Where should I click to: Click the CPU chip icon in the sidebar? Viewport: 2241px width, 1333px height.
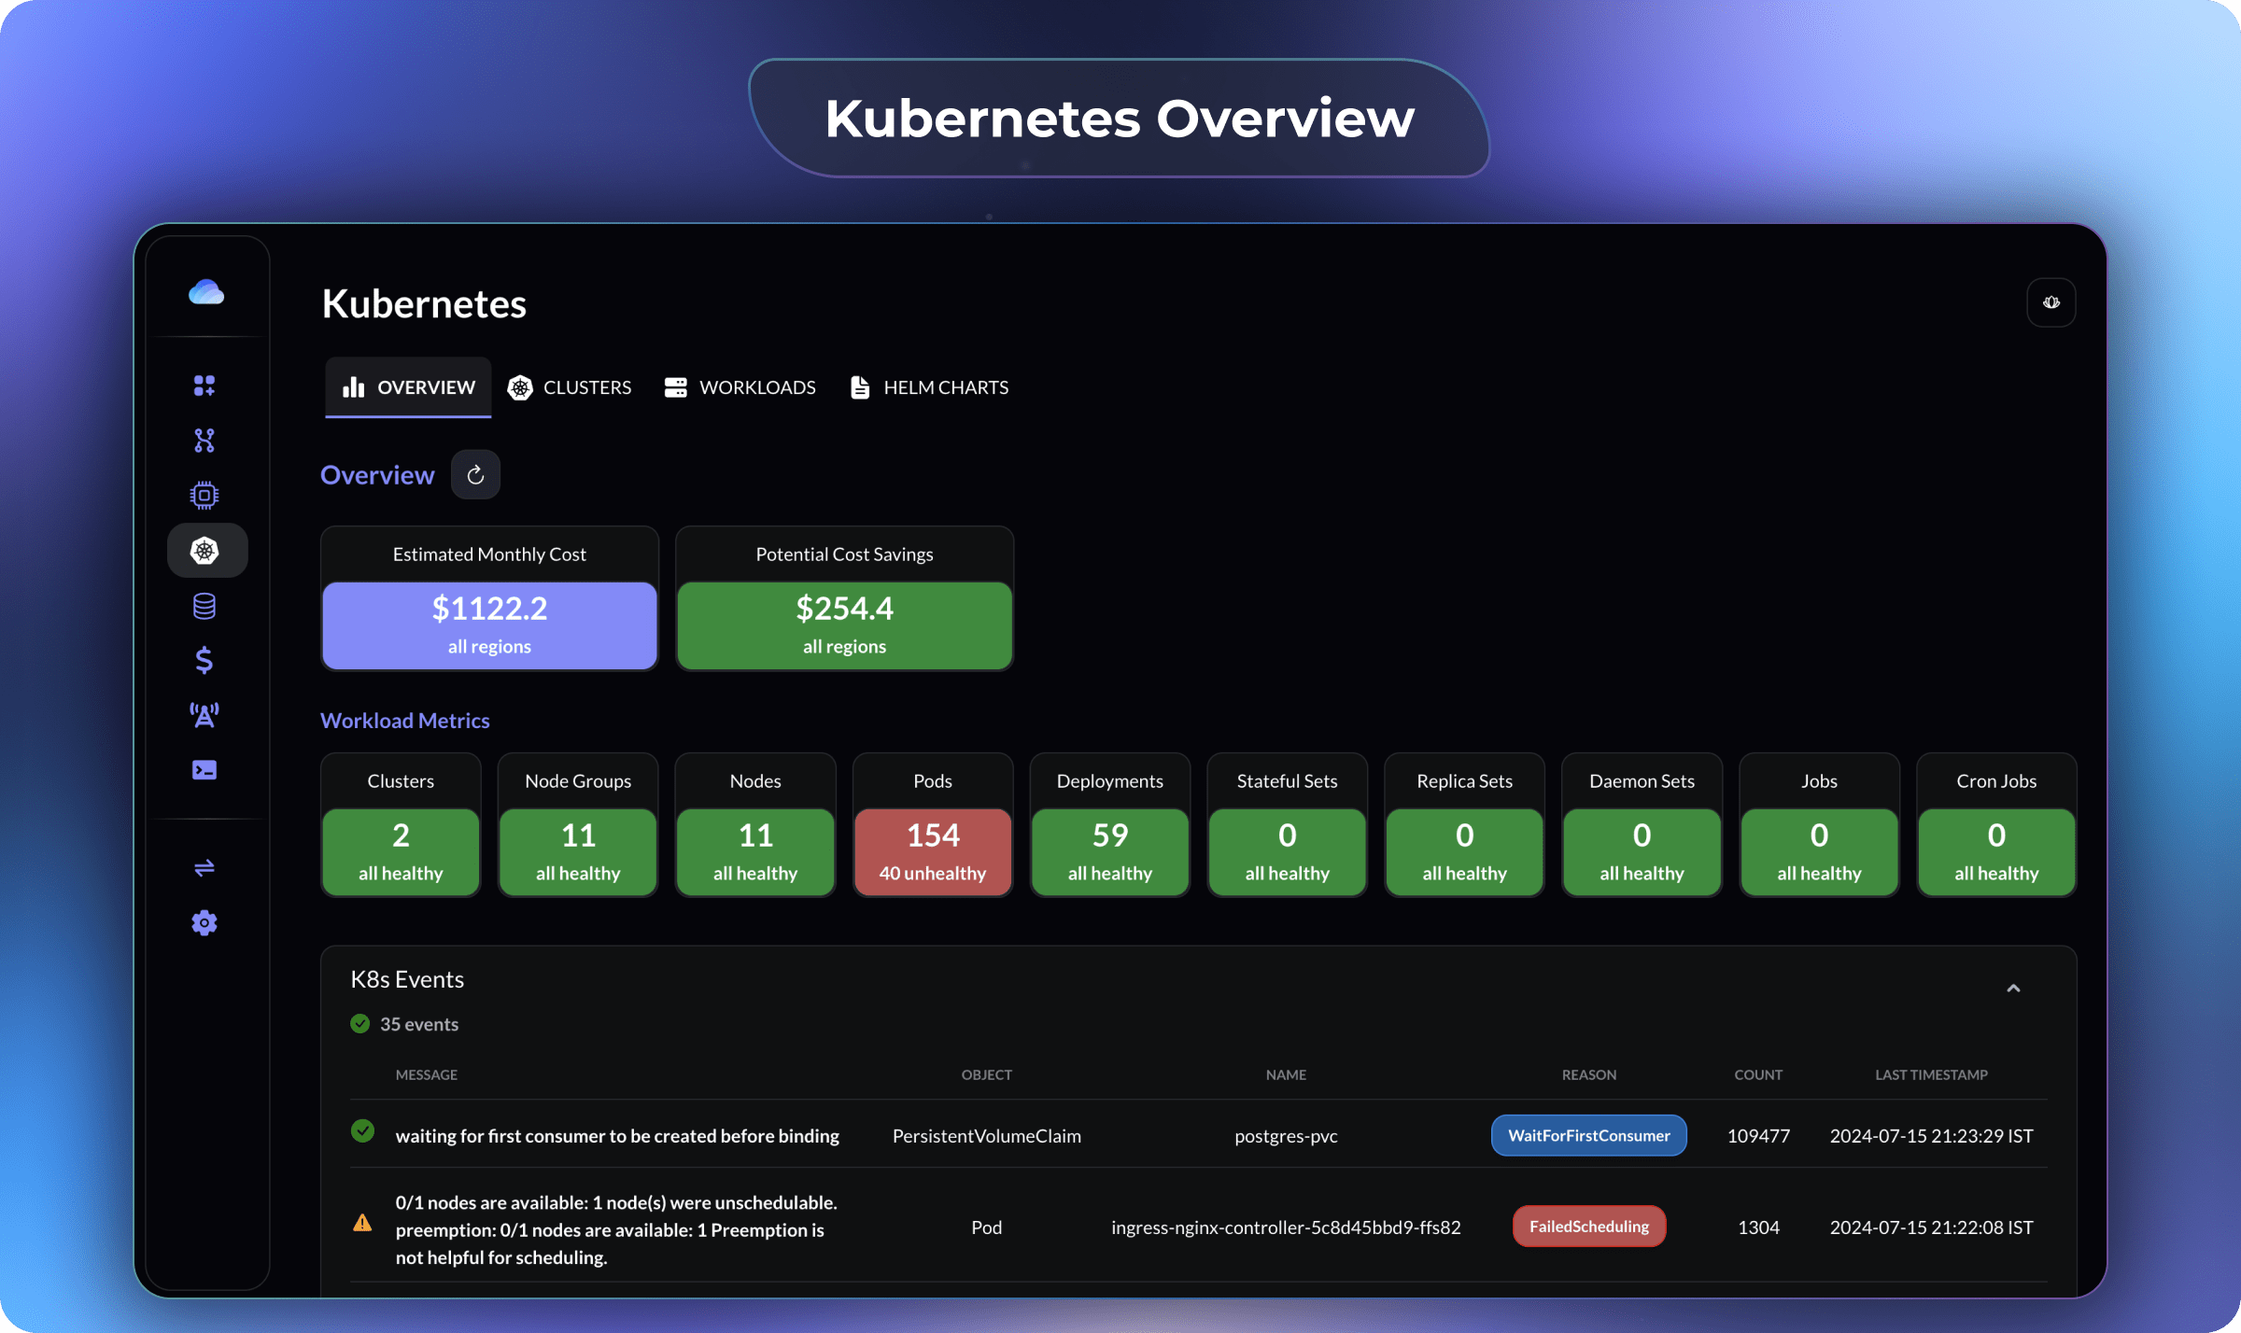[204, 494]
